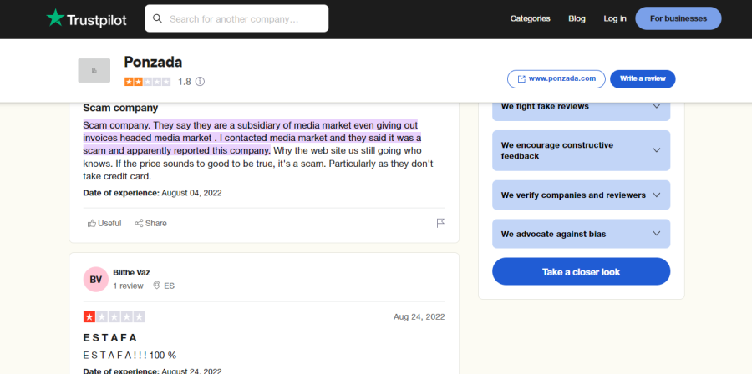Viewport: 752px width, 374px height.
Task: Open Blithe Vaz avatar
Action: (x=95, y=279)
